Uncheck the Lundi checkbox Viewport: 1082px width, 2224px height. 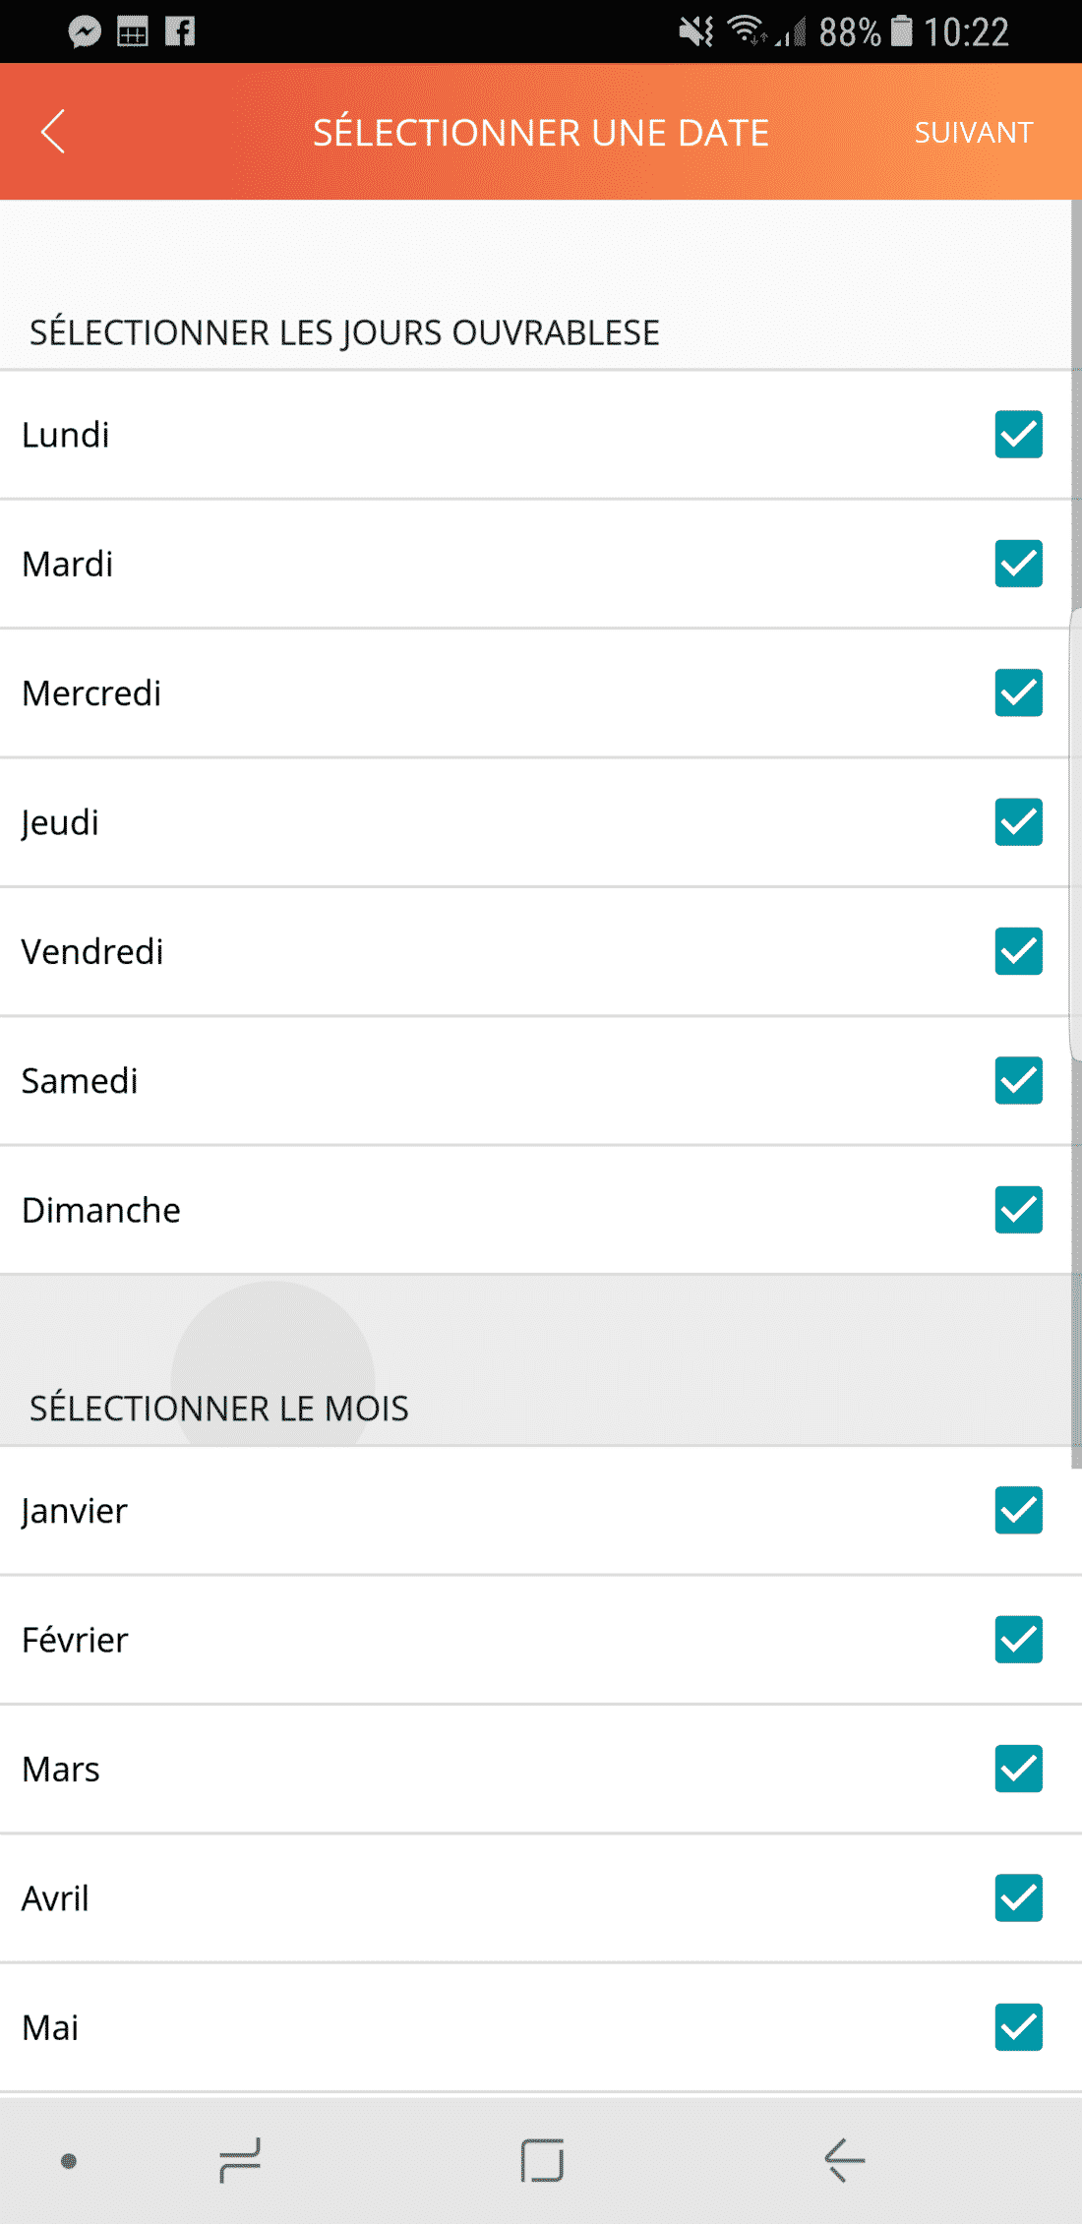(1018, 435)
